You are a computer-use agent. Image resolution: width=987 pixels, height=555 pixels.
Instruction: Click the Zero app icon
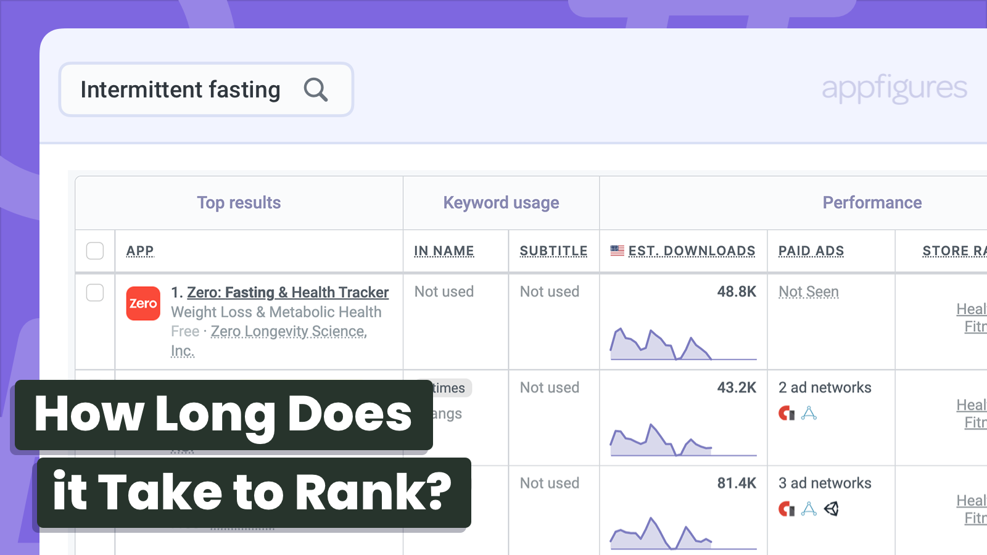click(143, 303)
